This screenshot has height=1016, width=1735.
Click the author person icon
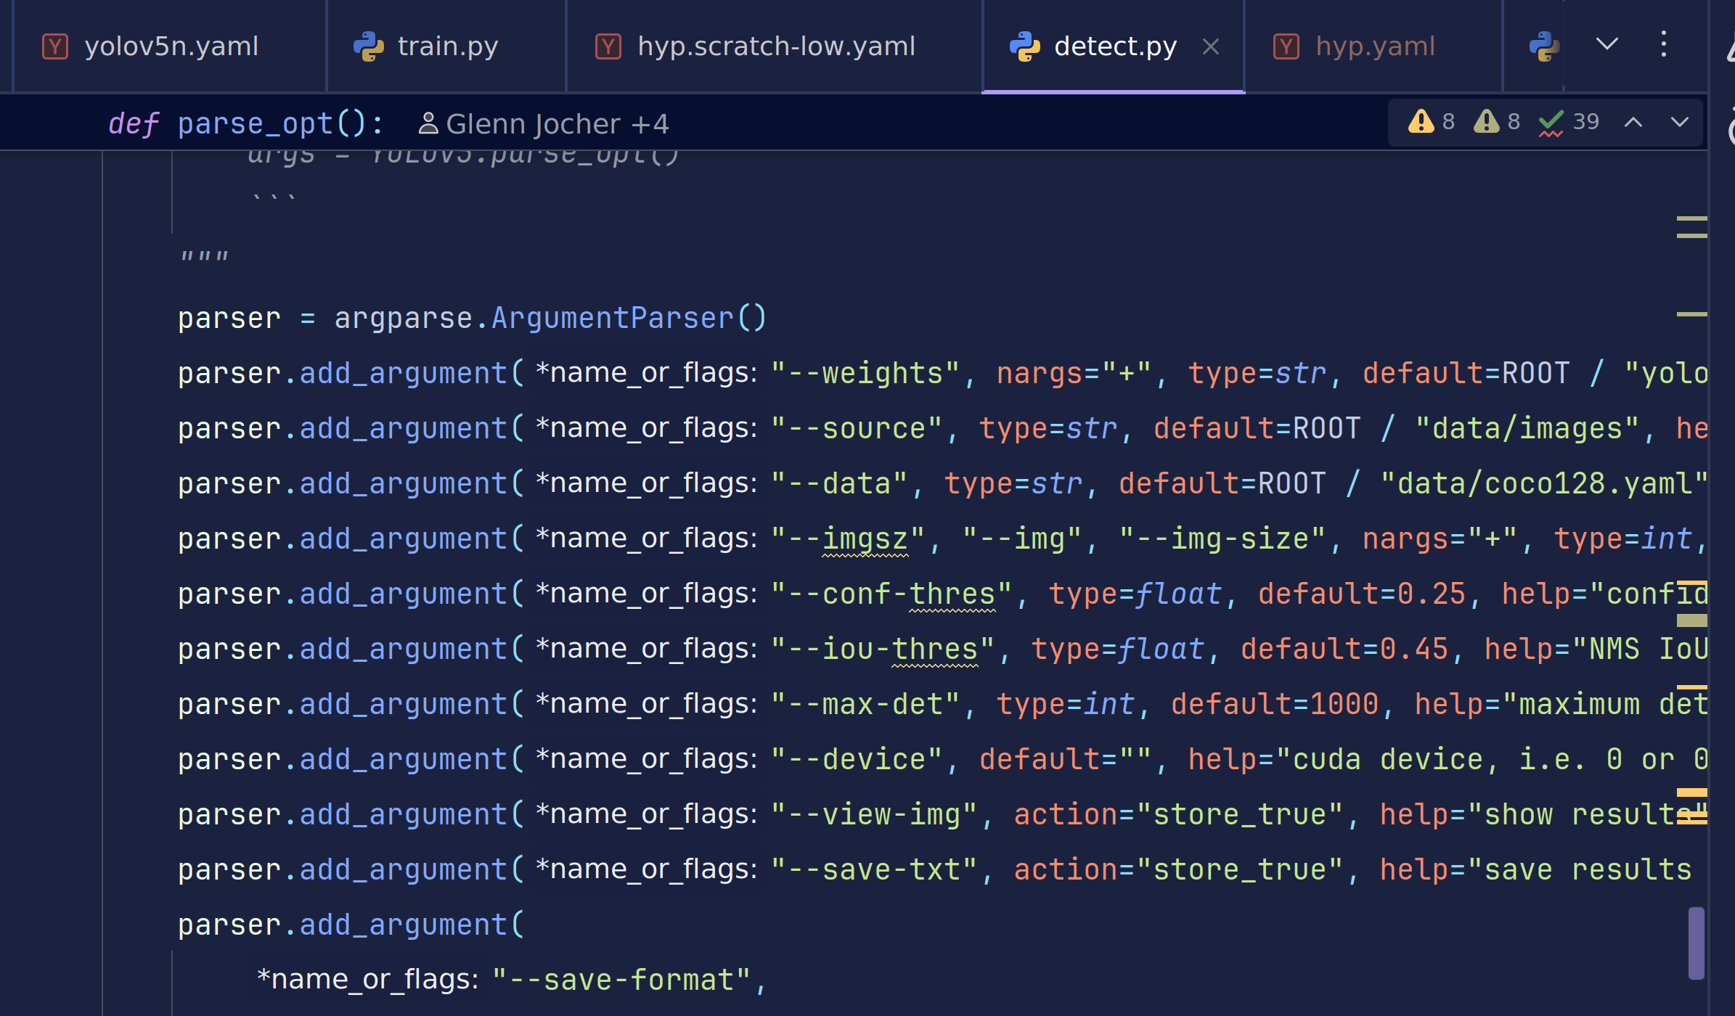click(x=428, y=123)
